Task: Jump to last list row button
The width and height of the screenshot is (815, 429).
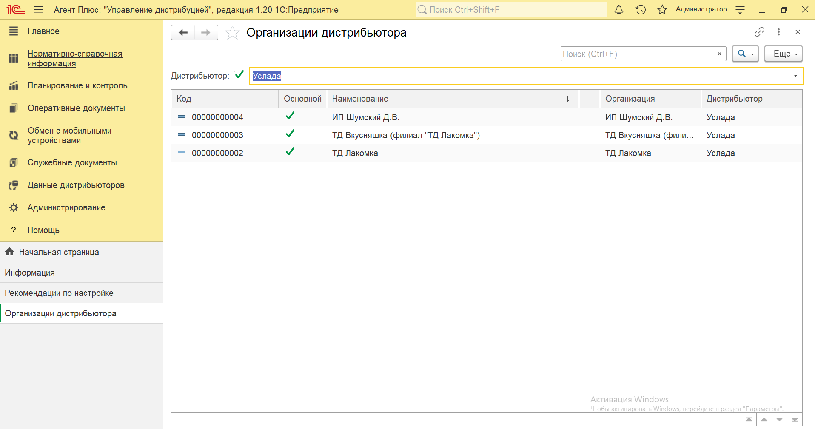Action: tap(795, 420)
